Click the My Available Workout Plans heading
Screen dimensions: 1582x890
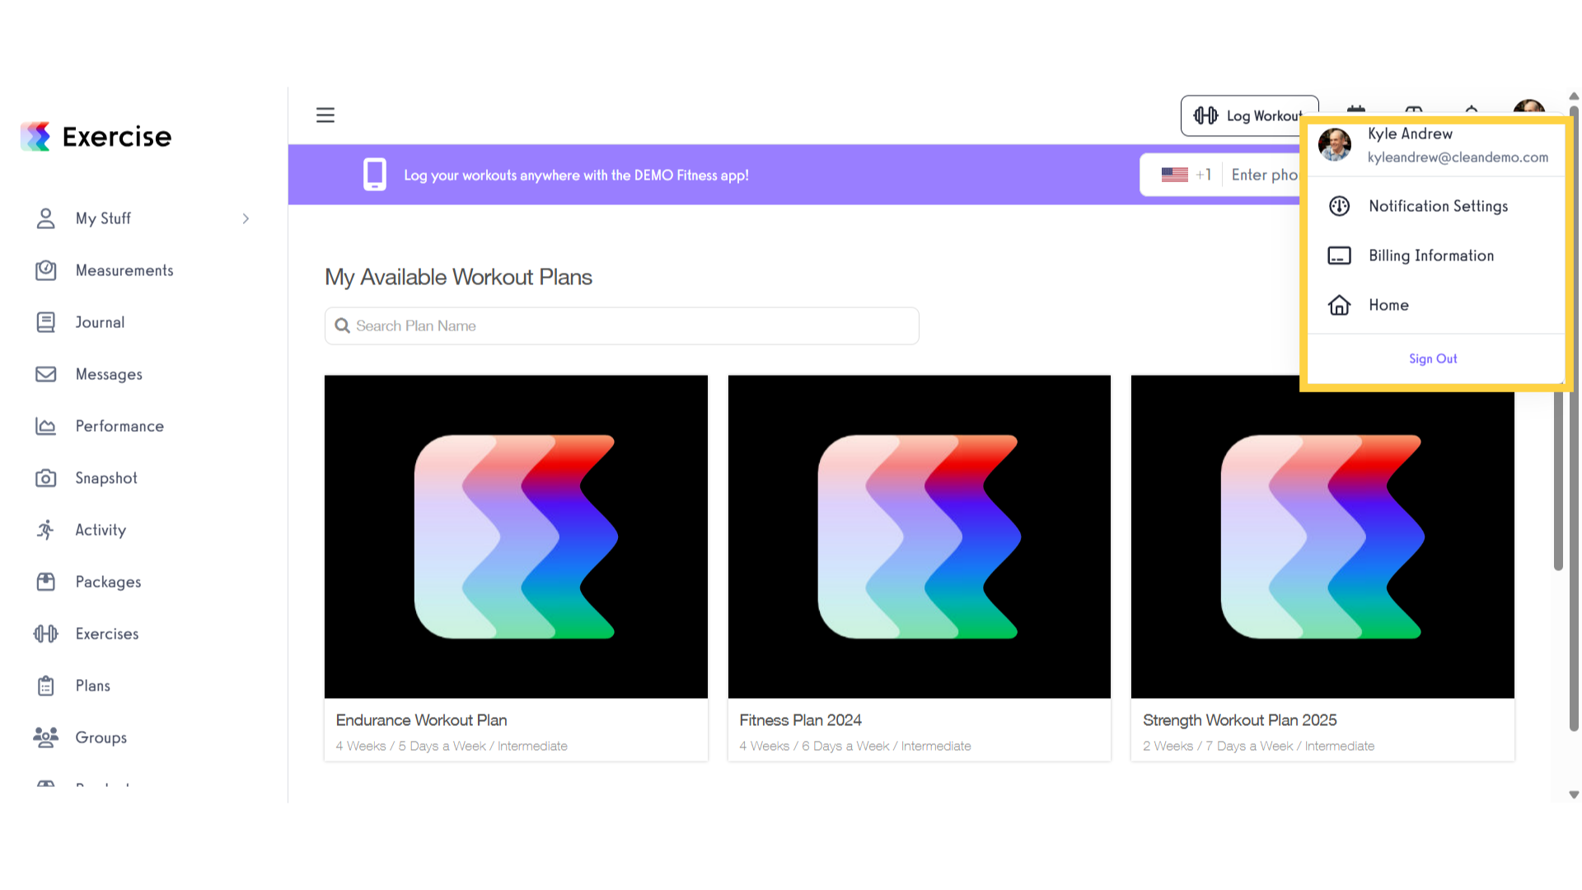(458, 277)
